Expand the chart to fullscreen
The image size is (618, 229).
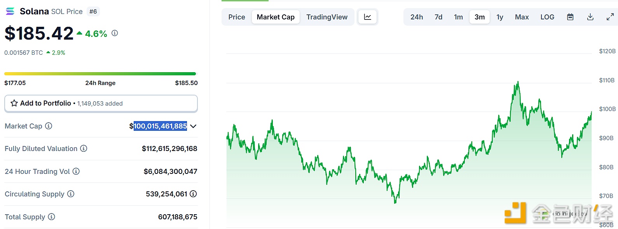(x=610, y=17)
